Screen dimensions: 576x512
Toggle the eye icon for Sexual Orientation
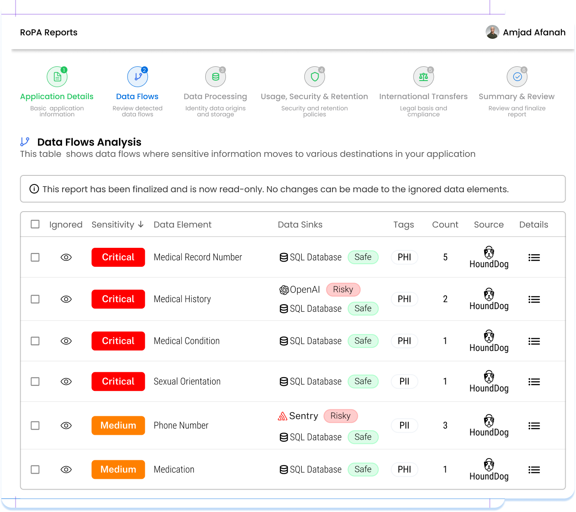pos(66,381)
